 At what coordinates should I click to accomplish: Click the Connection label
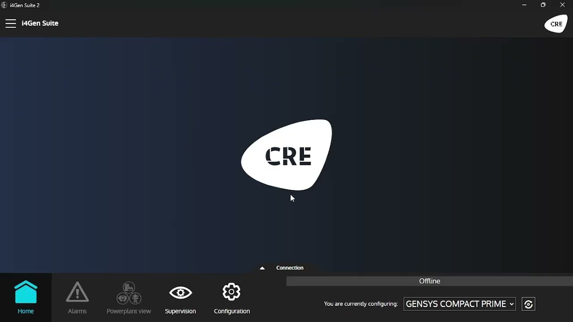[x=290, y=267]
